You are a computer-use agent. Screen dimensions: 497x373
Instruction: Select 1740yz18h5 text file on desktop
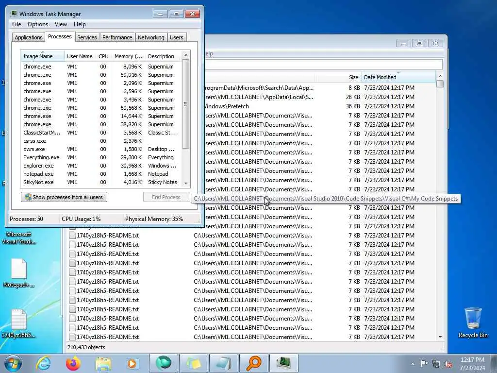19,323
